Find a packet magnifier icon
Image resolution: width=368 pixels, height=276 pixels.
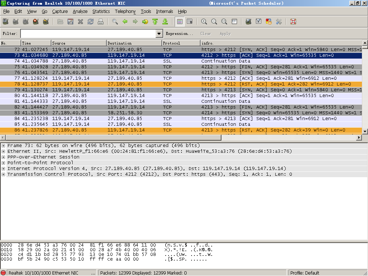tap(115, 22)
